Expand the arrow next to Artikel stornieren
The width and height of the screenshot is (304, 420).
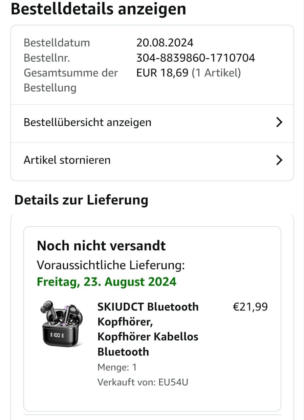[279, 160]
